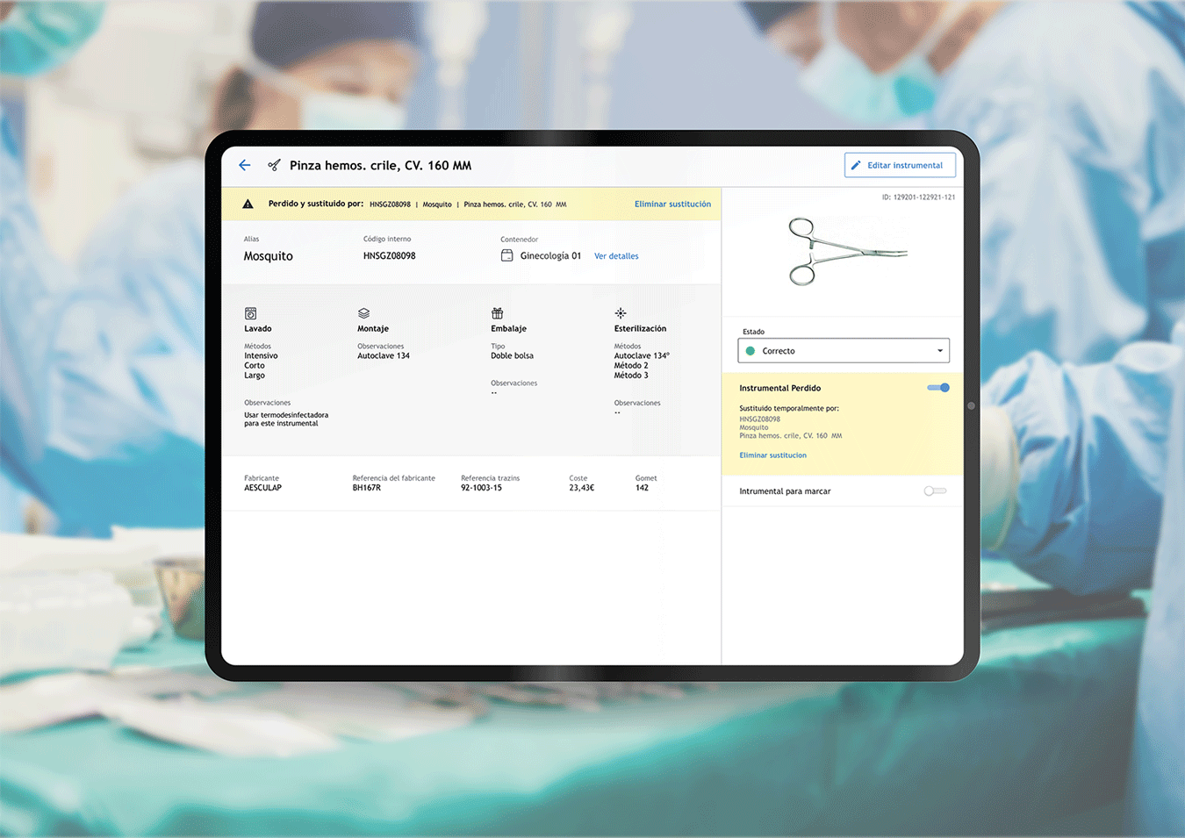Click Eliminar sustitucion link in Instrumental Perdido panel
Screen dimensions: 1185x838
772,455
